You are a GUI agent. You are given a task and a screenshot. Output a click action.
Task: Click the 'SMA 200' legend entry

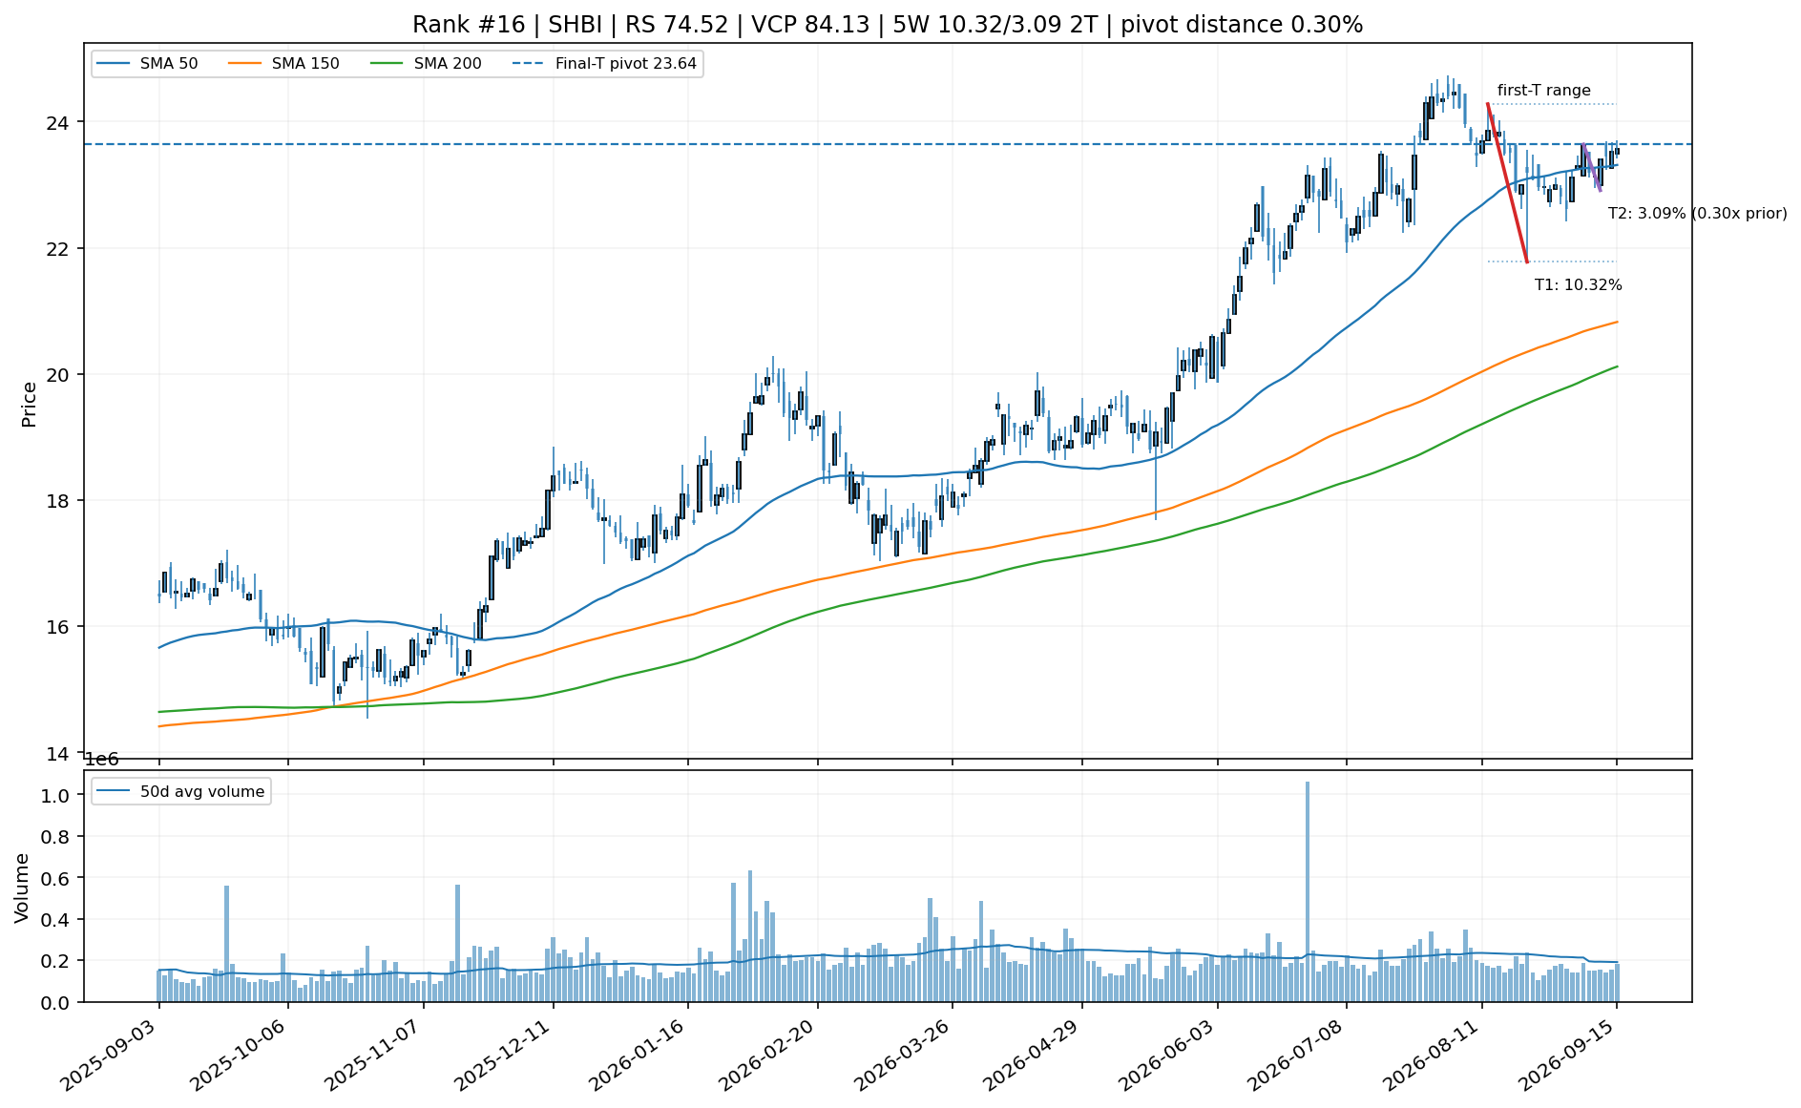click(427, 64)
